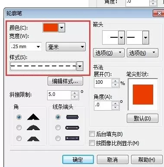Image resolution: width=164 pixels, height=167 pixels.
Task: Increase the 角度(A) value with up arrow
Action: (x=116, y=104)
